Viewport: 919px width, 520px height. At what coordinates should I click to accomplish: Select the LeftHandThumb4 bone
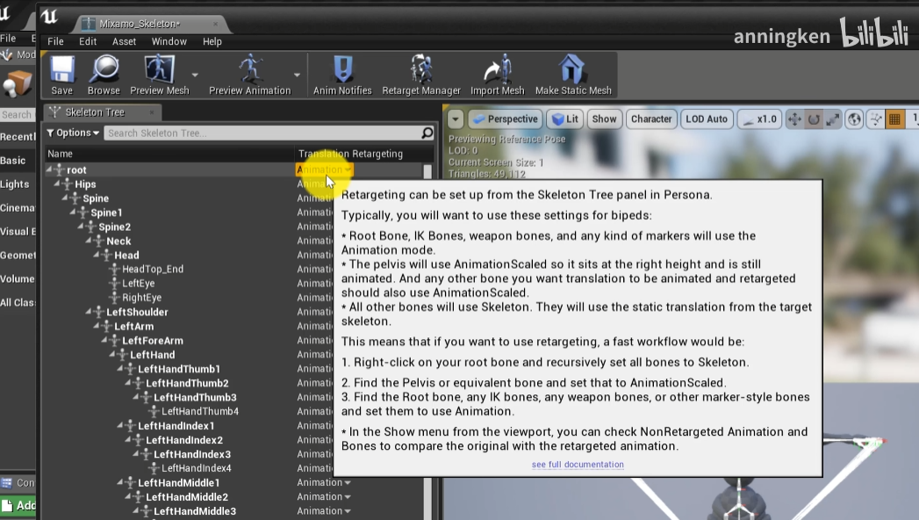(200, 411)
